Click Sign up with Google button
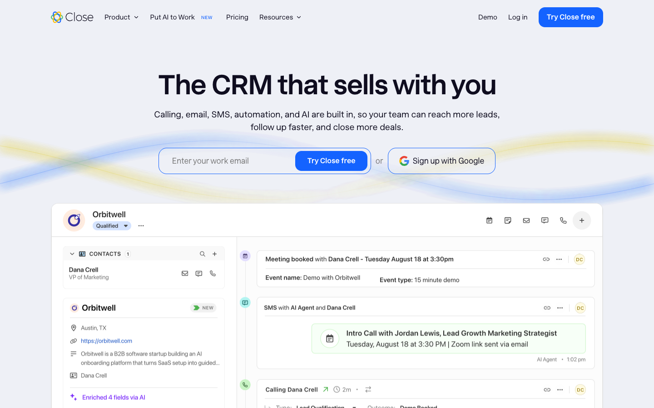Viewport: 654px width, 408px height. [x=441, y=161]
